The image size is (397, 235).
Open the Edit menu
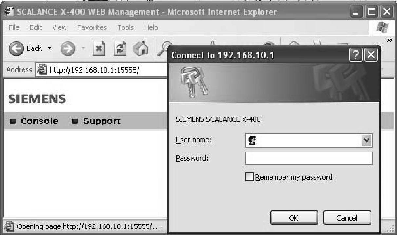click(36, 28)
